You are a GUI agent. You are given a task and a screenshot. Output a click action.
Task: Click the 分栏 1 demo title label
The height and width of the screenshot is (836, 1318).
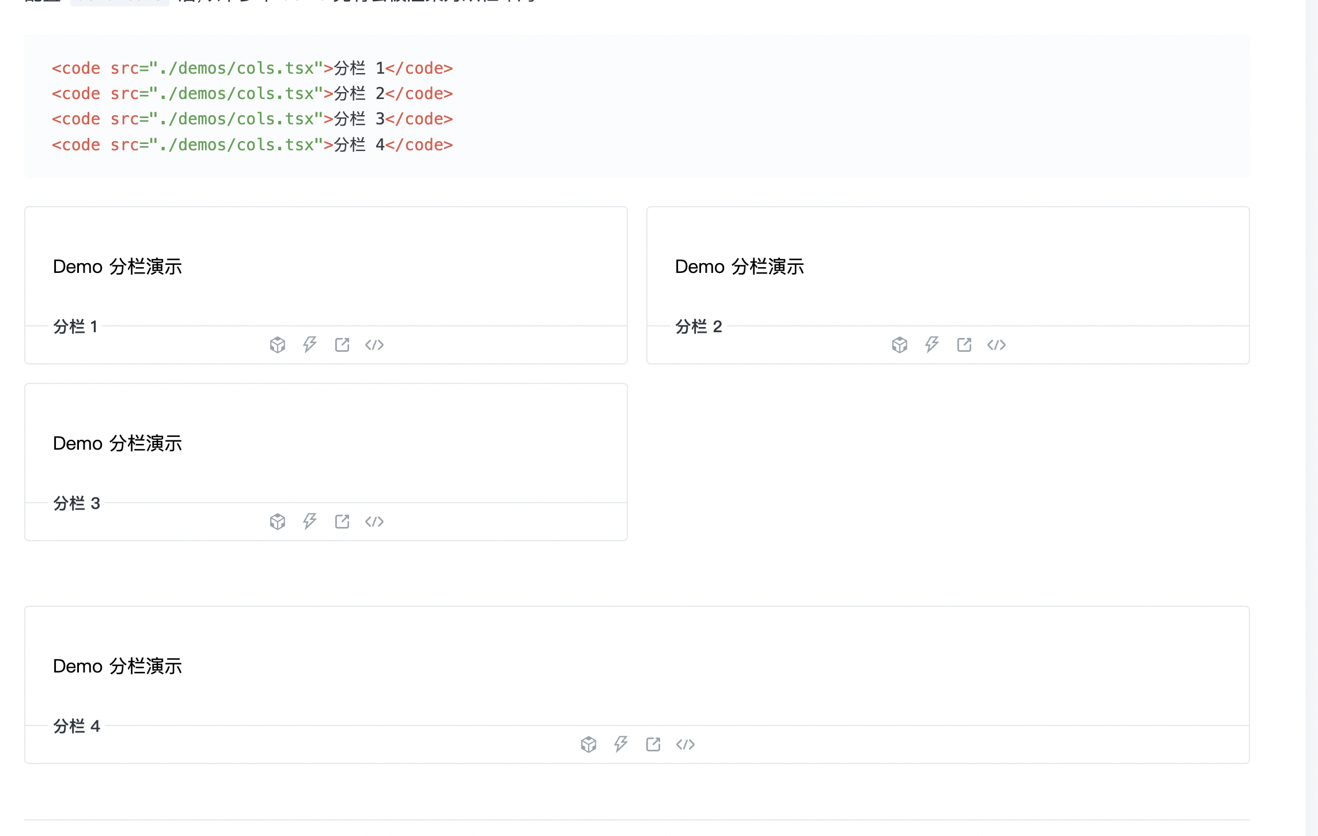coord(75,326)
